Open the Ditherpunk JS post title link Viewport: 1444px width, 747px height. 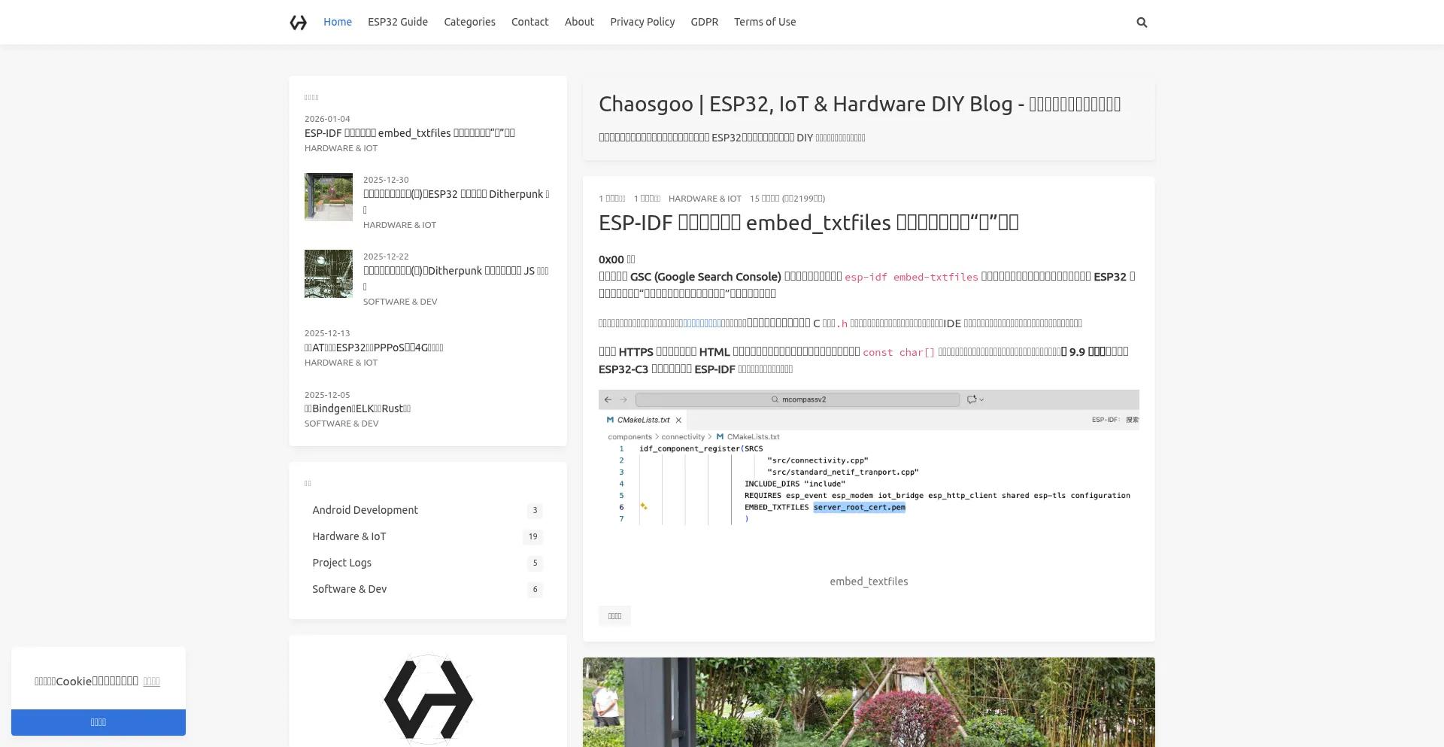457,278
